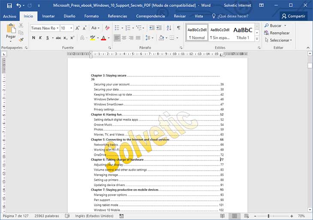Toggle italic (K) formatting

[40, 38]
